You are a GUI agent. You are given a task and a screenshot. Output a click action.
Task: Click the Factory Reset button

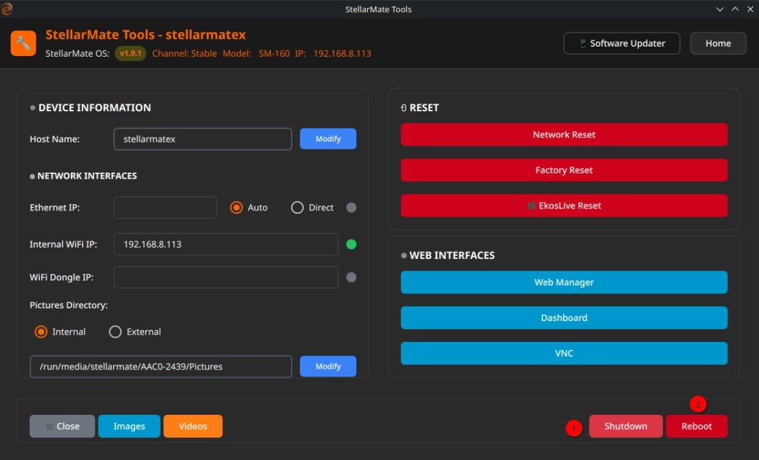pyautogui.click(x=564, y=170)
